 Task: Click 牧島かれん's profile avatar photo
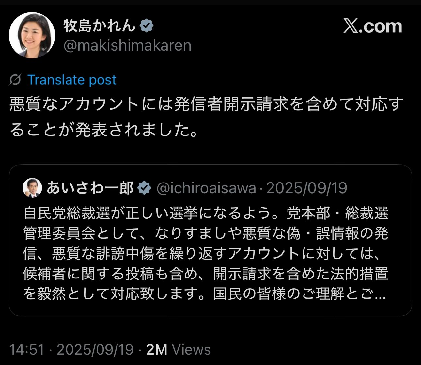(x=32, y=35)
